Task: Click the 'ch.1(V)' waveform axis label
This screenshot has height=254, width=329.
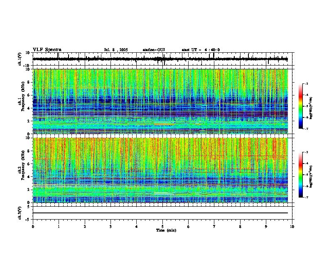Action: click(20, 59)
